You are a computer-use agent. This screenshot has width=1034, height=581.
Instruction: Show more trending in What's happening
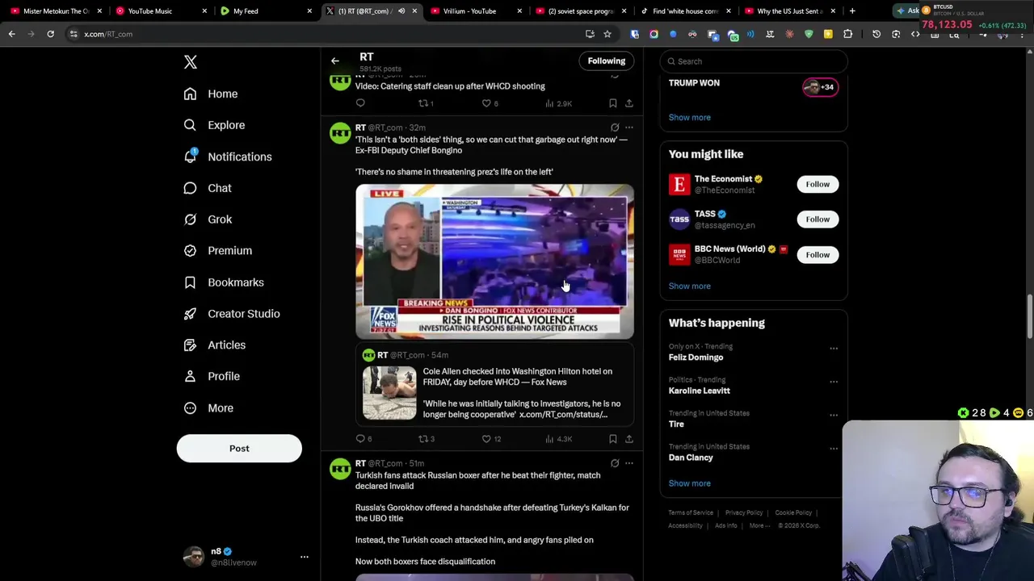point(690,483)
